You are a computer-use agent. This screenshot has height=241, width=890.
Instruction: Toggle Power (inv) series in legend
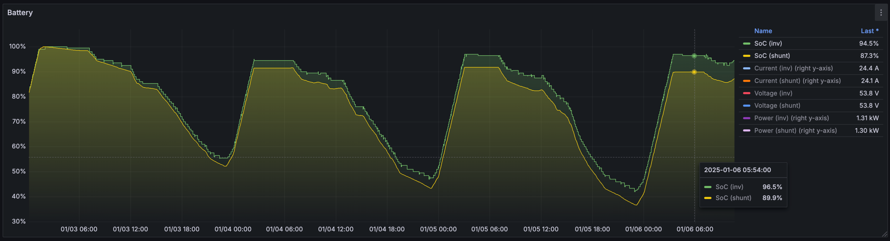coord(792,118)
